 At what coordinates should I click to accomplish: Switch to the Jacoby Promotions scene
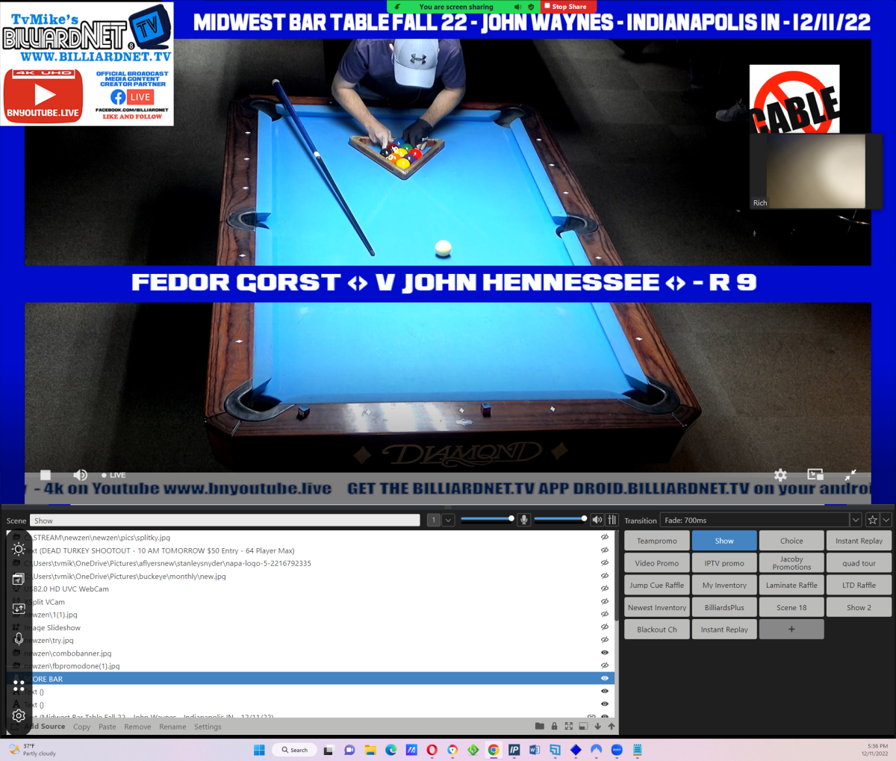(x=791, y=563)
